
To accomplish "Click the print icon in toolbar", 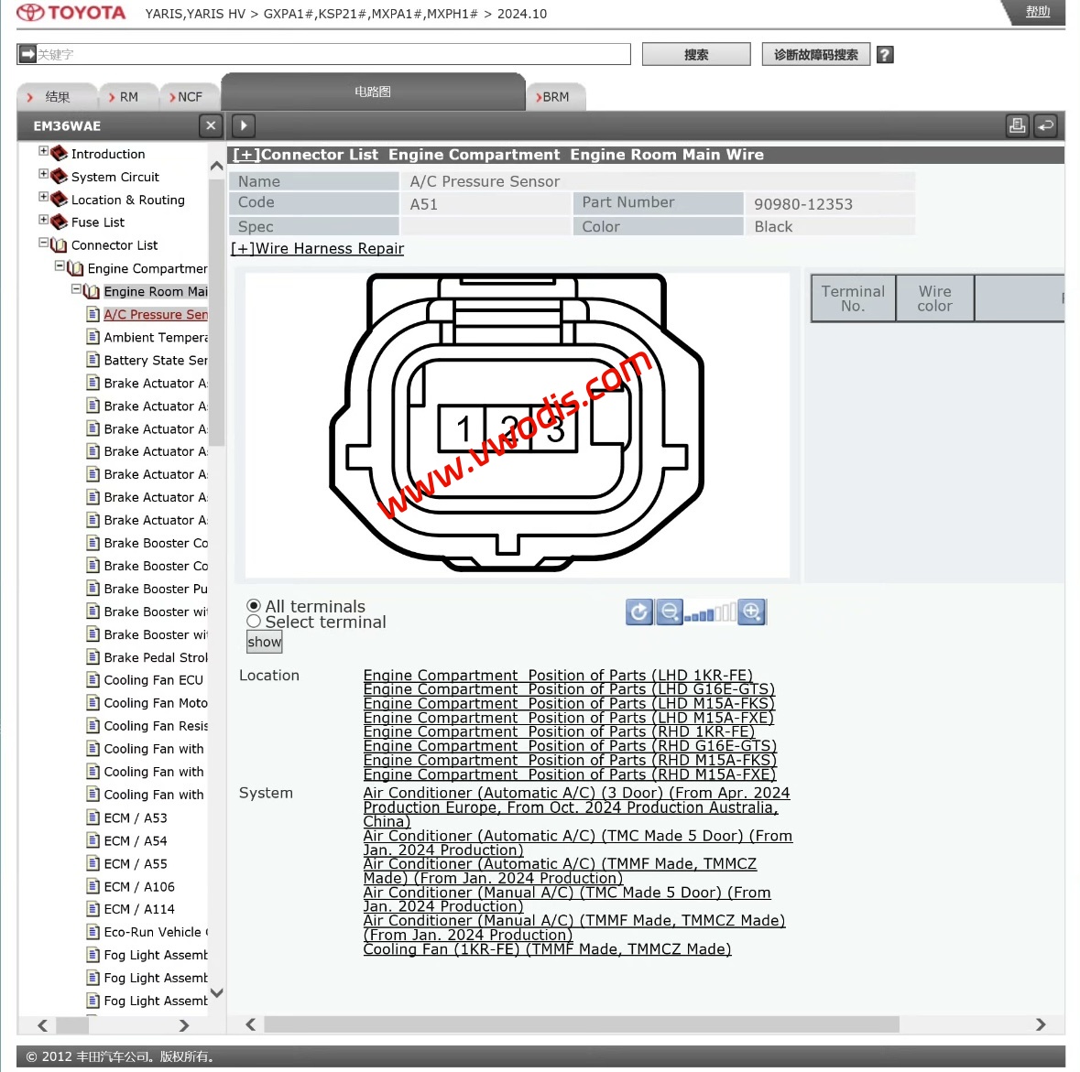I will click(x=1017, y=126).
